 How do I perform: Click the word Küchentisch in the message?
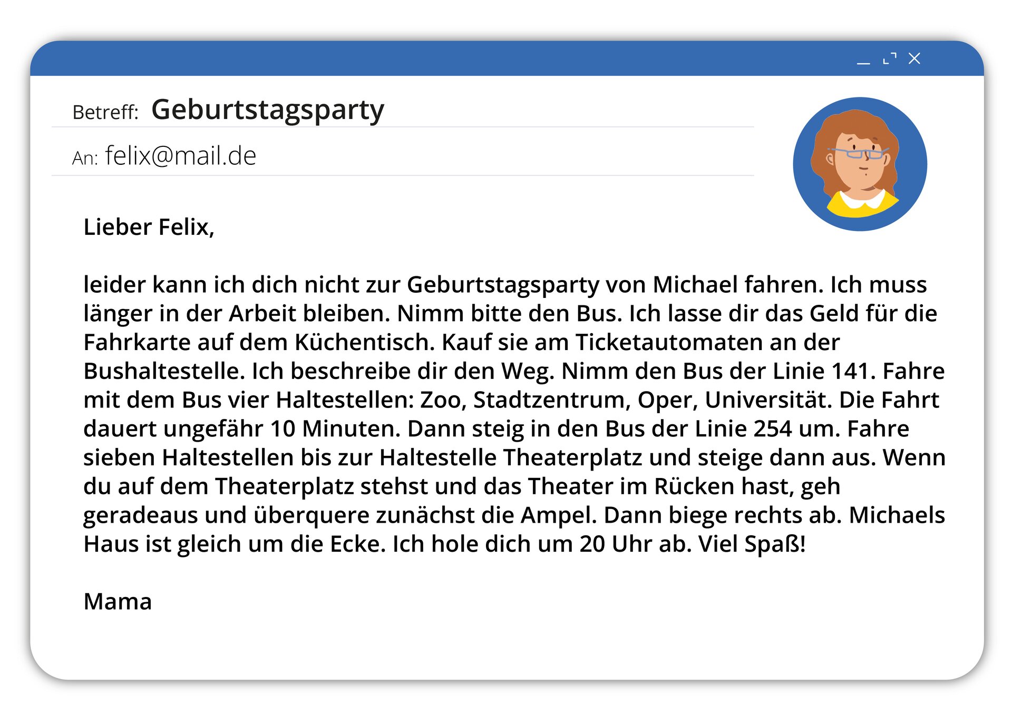click(x=364, y=342)
